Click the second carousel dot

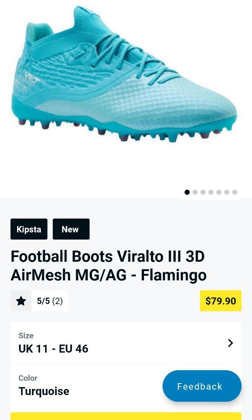tap(195, 192)
